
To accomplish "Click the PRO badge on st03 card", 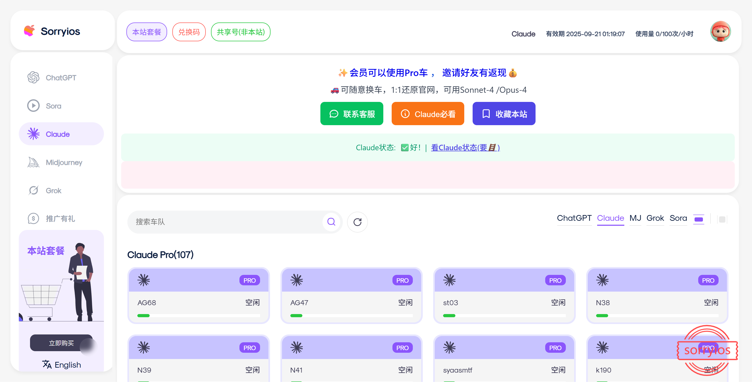I will [x=555, y=280].
